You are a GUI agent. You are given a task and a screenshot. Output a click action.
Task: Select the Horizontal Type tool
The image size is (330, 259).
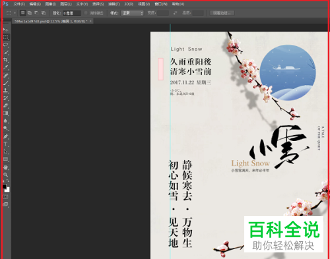pyautogui.click(x=6, y=144)
